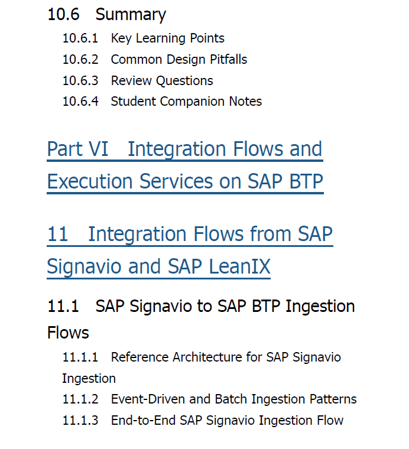
Task: Click 'Execution Services on SAP BTP' link line
Action: click(185, 181)
